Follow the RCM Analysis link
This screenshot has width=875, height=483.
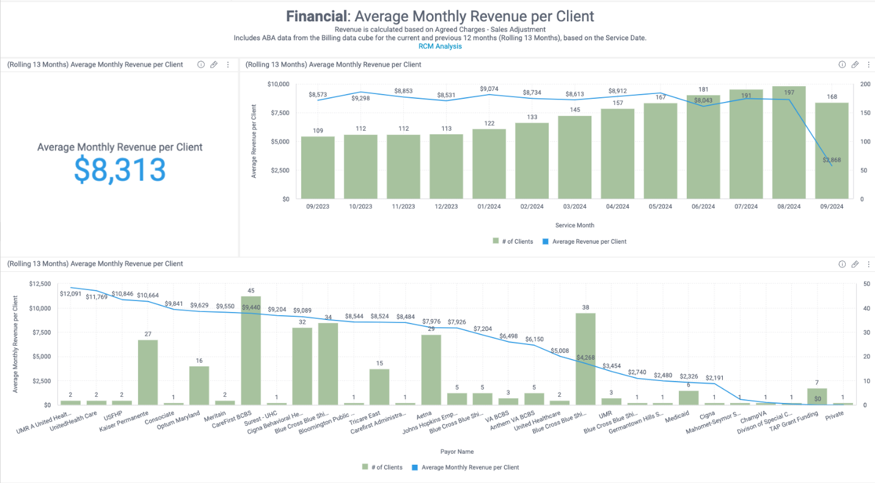click(440, 46)
